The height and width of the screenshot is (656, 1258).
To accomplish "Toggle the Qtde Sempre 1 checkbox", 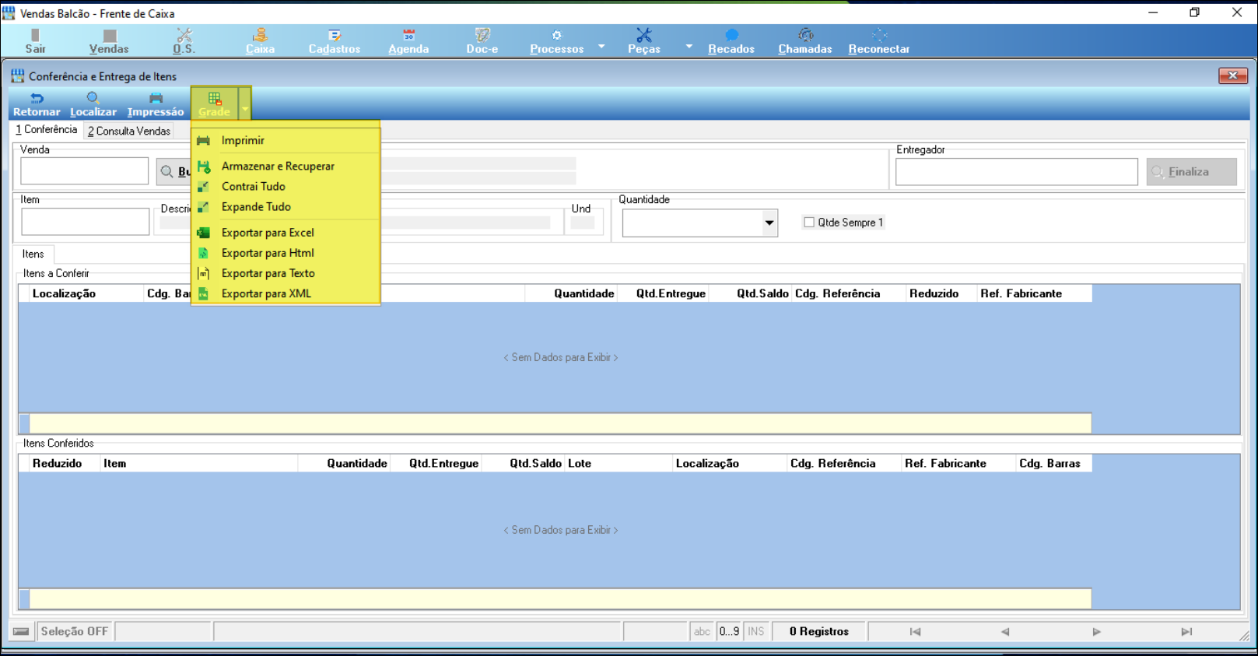I will tap(809, 223).
